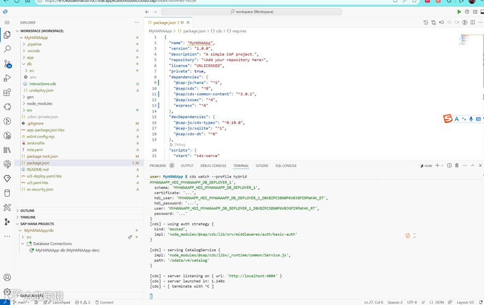Click Spaces: 2 indentation in status bar
Screen dimensions: 484x305
click(395, 302)
